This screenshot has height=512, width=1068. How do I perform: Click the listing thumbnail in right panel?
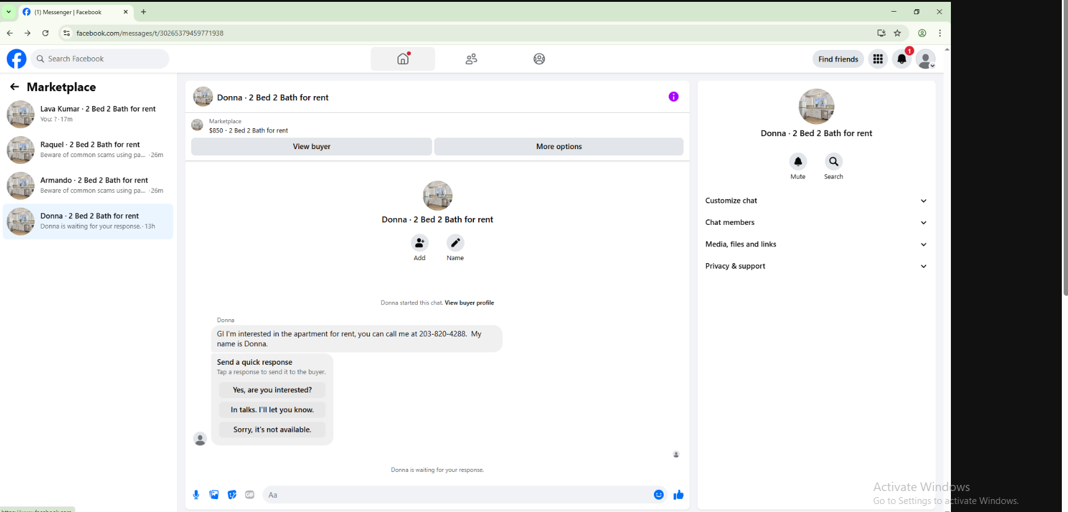[817, 107]
